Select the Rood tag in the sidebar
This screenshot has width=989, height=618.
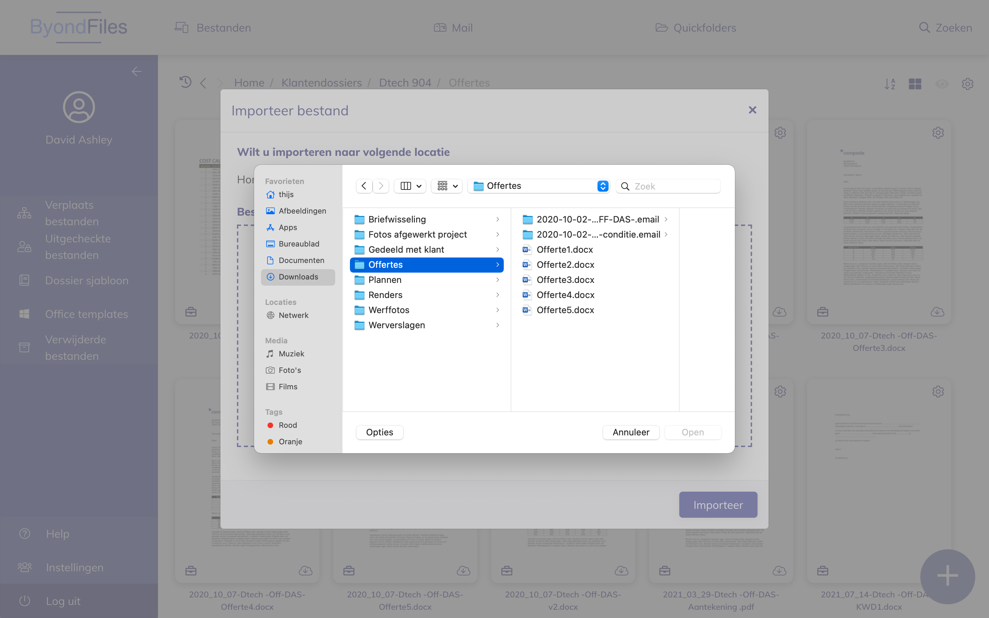[x=287, y=425]
